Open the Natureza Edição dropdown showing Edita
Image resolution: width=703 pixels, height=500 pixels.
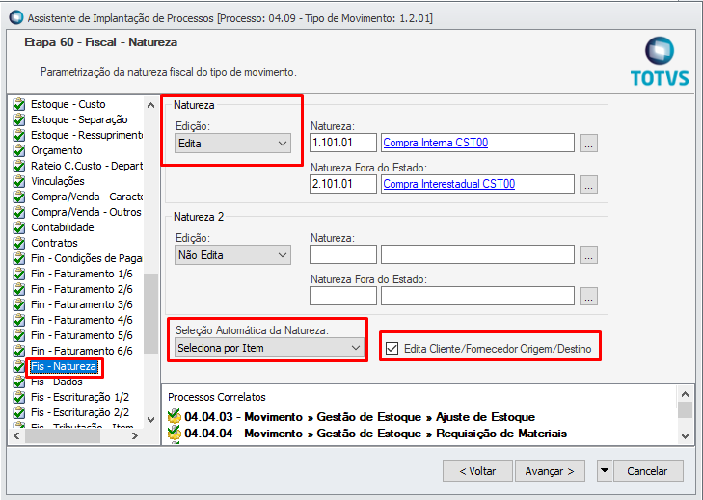point(232,144)
